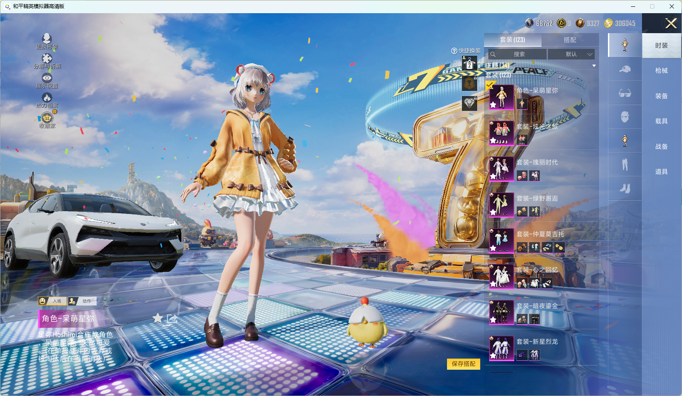Image resolution: width=682 pixels, height=396 pixels.
Task: Switch to the 搭配 tab
Action: 570,40
